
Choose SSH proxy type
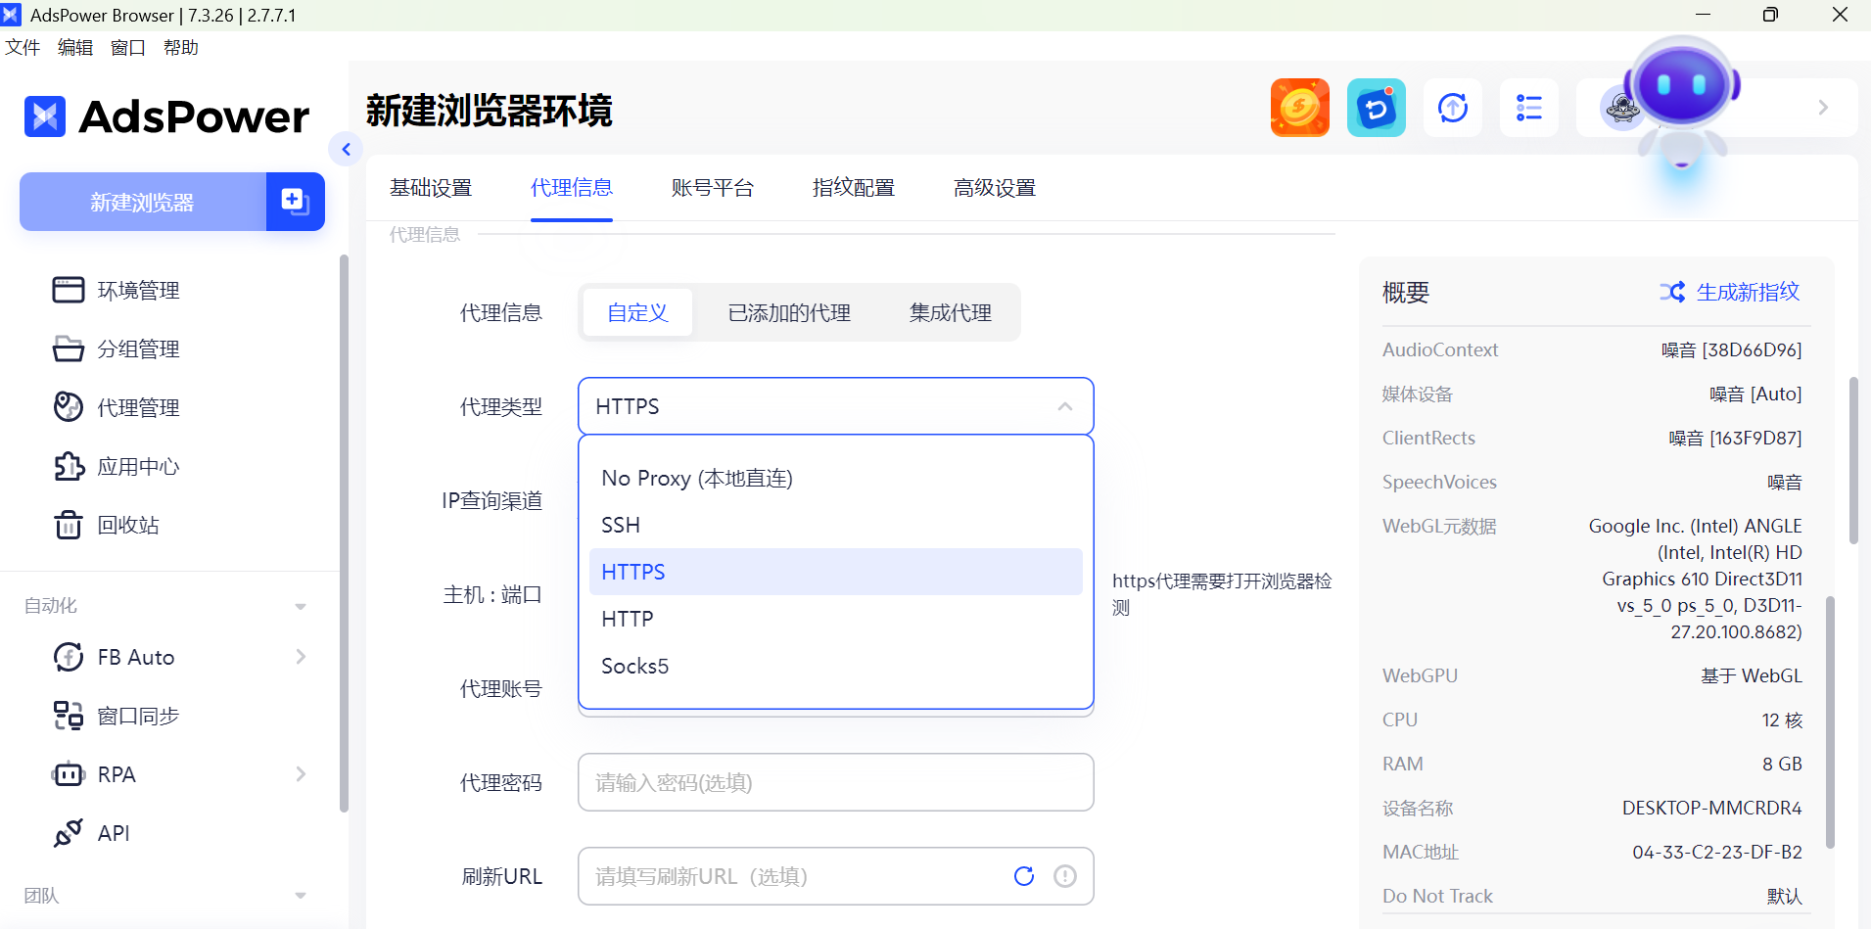tap(835, 525)
